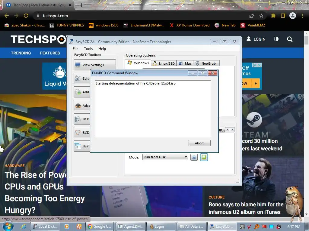Viewport: 309px width, 231px height.
Task: Click the Add New Entry plus icon
Action: (x=78, y=92)
